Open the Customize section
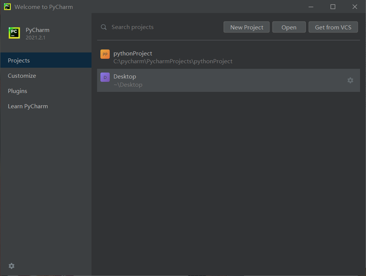 click(22, 76)
